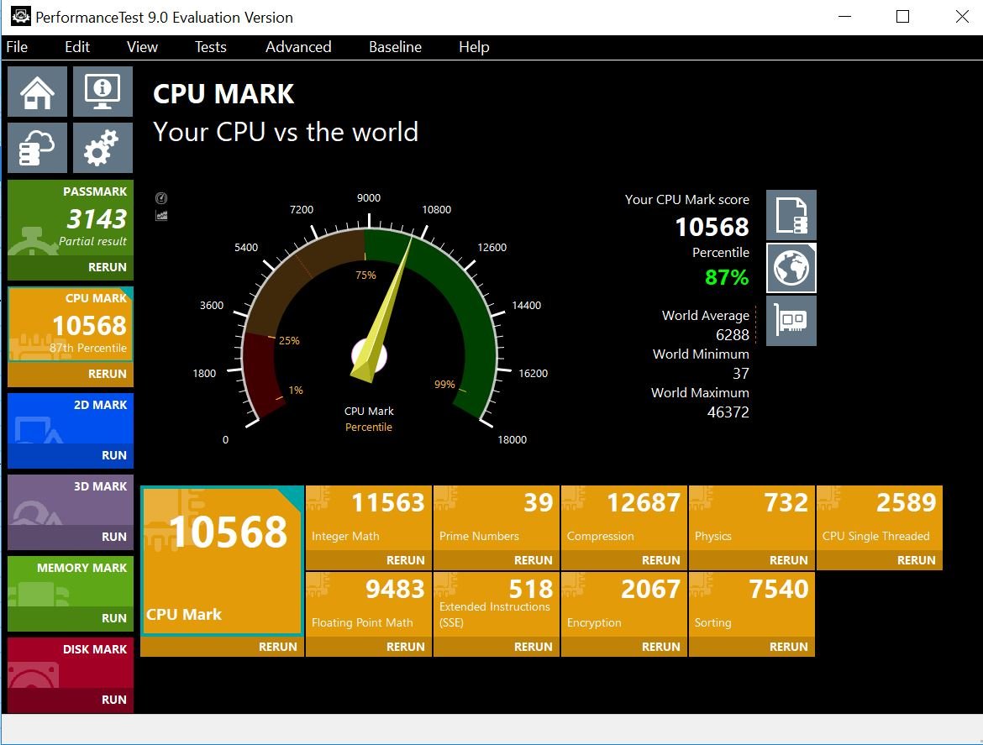
Task: Rerun the Extended Instructions (SSE) test
Action: (x=497, y=647)
